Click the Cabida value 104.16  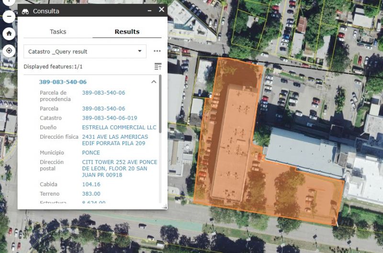(x=91, y=184)
